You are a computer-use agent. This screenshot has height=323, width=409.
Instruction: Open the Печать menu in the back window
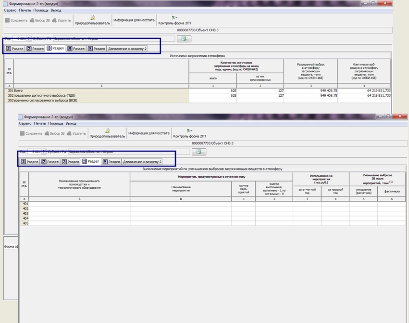(25, 10)
